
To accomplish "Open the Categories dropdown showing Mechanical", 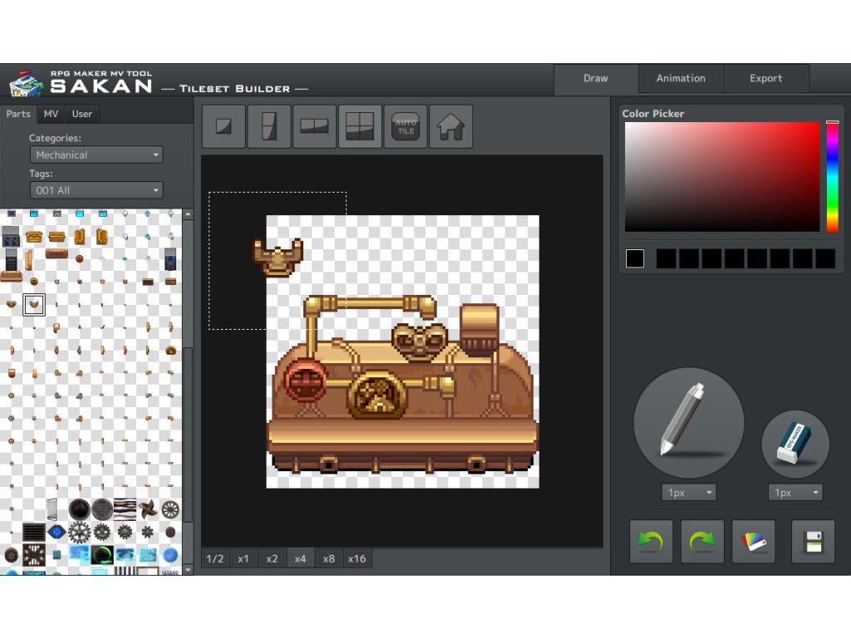I will 96,155.
